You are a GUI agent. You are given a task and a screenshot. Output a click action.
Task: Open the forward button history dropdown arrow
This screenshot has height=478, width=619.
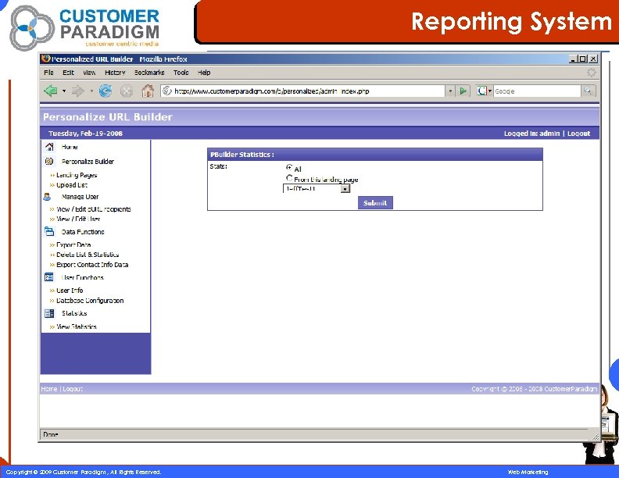[91, 91]
